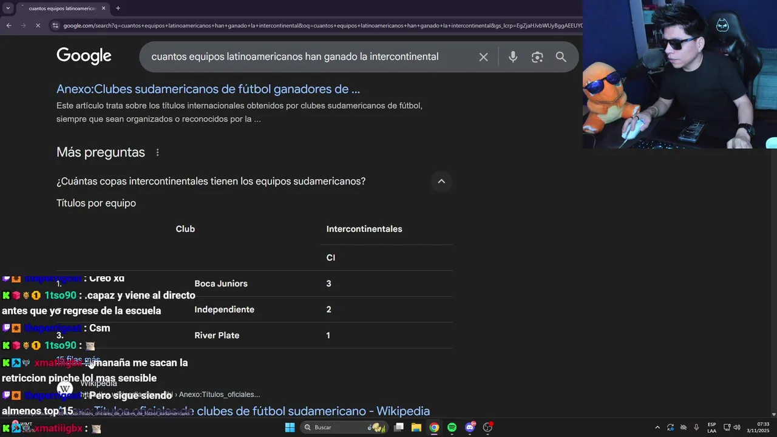
Task: Go back to the previous page
Action: (8, 25)
